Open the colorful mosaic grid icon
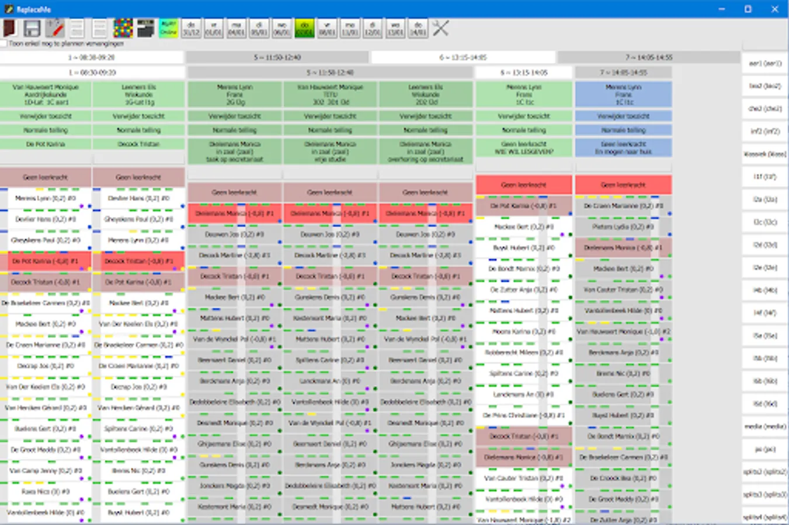Image resolution: width=789 pixels, height=525 pixels. (123, 28)
